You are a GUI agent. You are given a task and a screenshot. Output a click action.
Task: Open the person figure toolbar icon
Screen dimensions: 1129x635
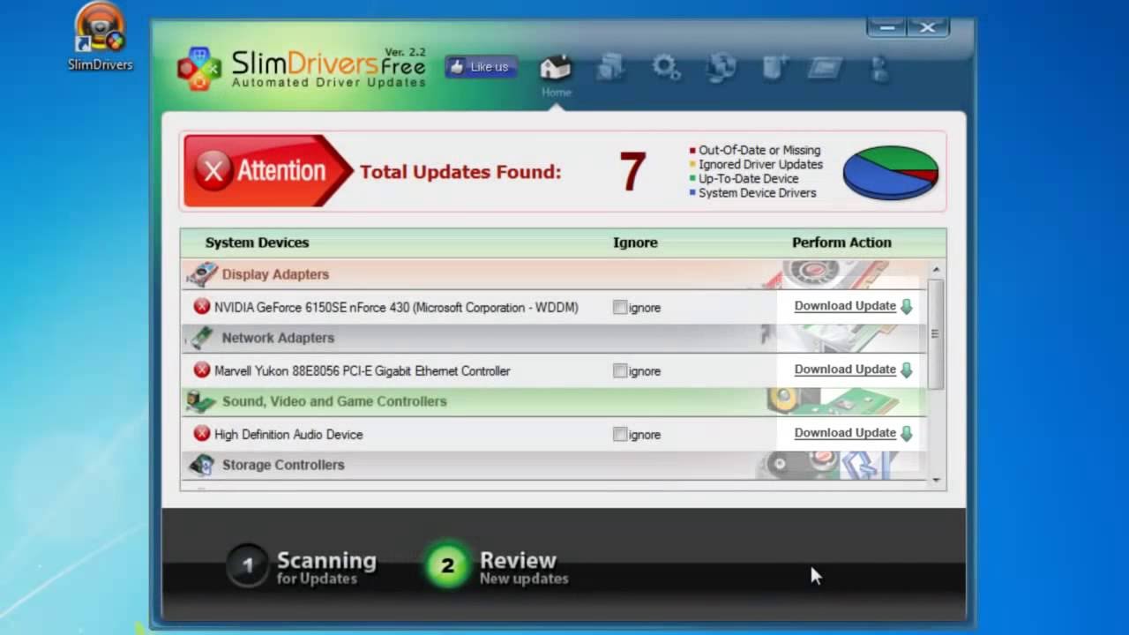click(879, 68)
